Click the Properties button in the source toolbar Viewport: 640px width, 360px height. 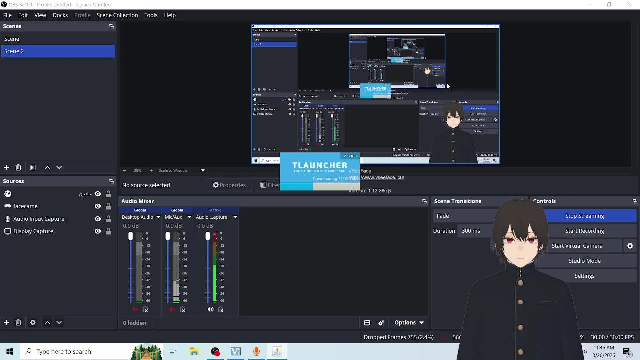pos(229,185)
